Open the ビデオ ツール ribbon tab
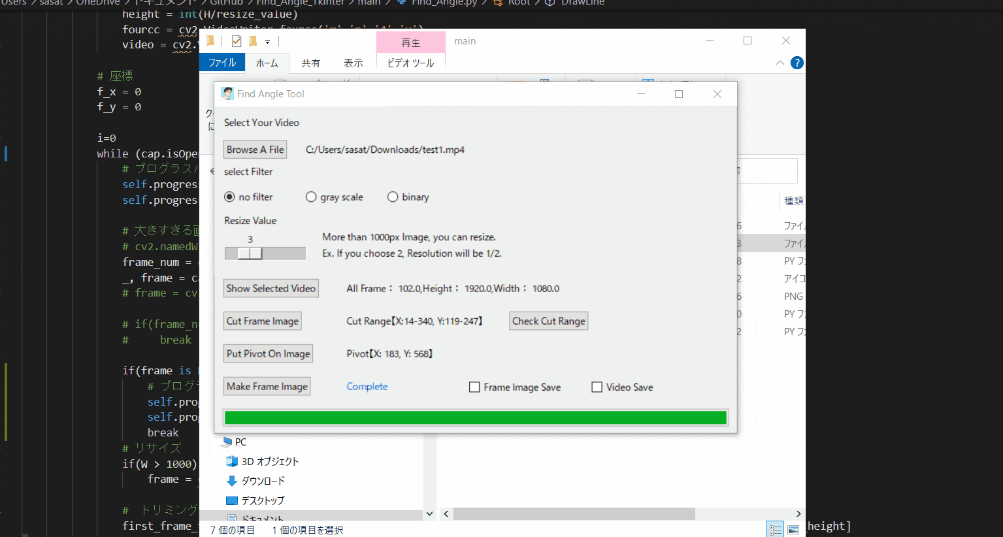The image size is (1003, 537). (410, 63)
